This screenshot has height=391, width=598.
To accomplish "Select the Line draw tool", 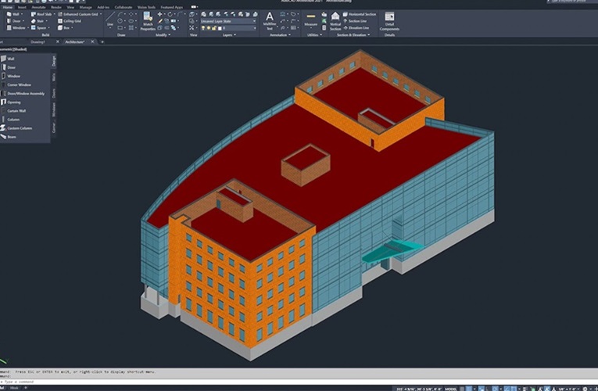I will pyautogui.click(x=110, y=22).
